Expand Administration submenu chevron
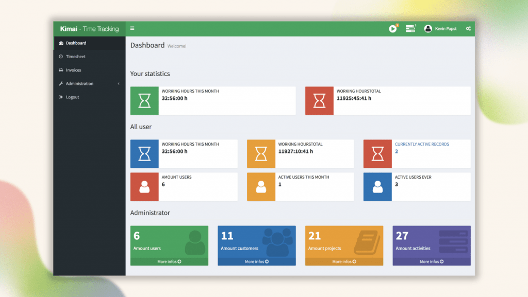528x297 pixels. click(119, 84)
